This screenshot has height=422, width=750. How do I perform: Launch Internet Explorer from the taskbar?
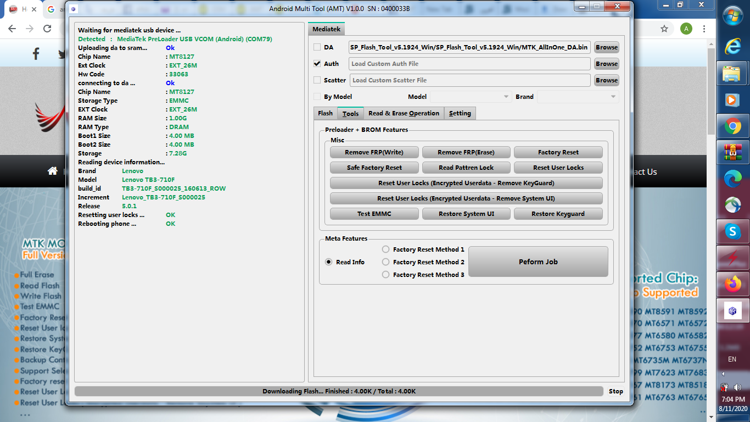tap(732, 46)
